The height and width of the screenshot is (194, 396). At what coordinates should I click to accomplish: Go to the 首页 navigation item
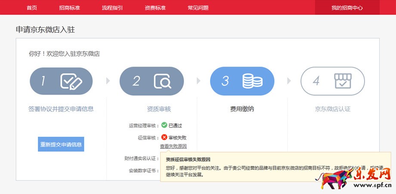point(32,8)
